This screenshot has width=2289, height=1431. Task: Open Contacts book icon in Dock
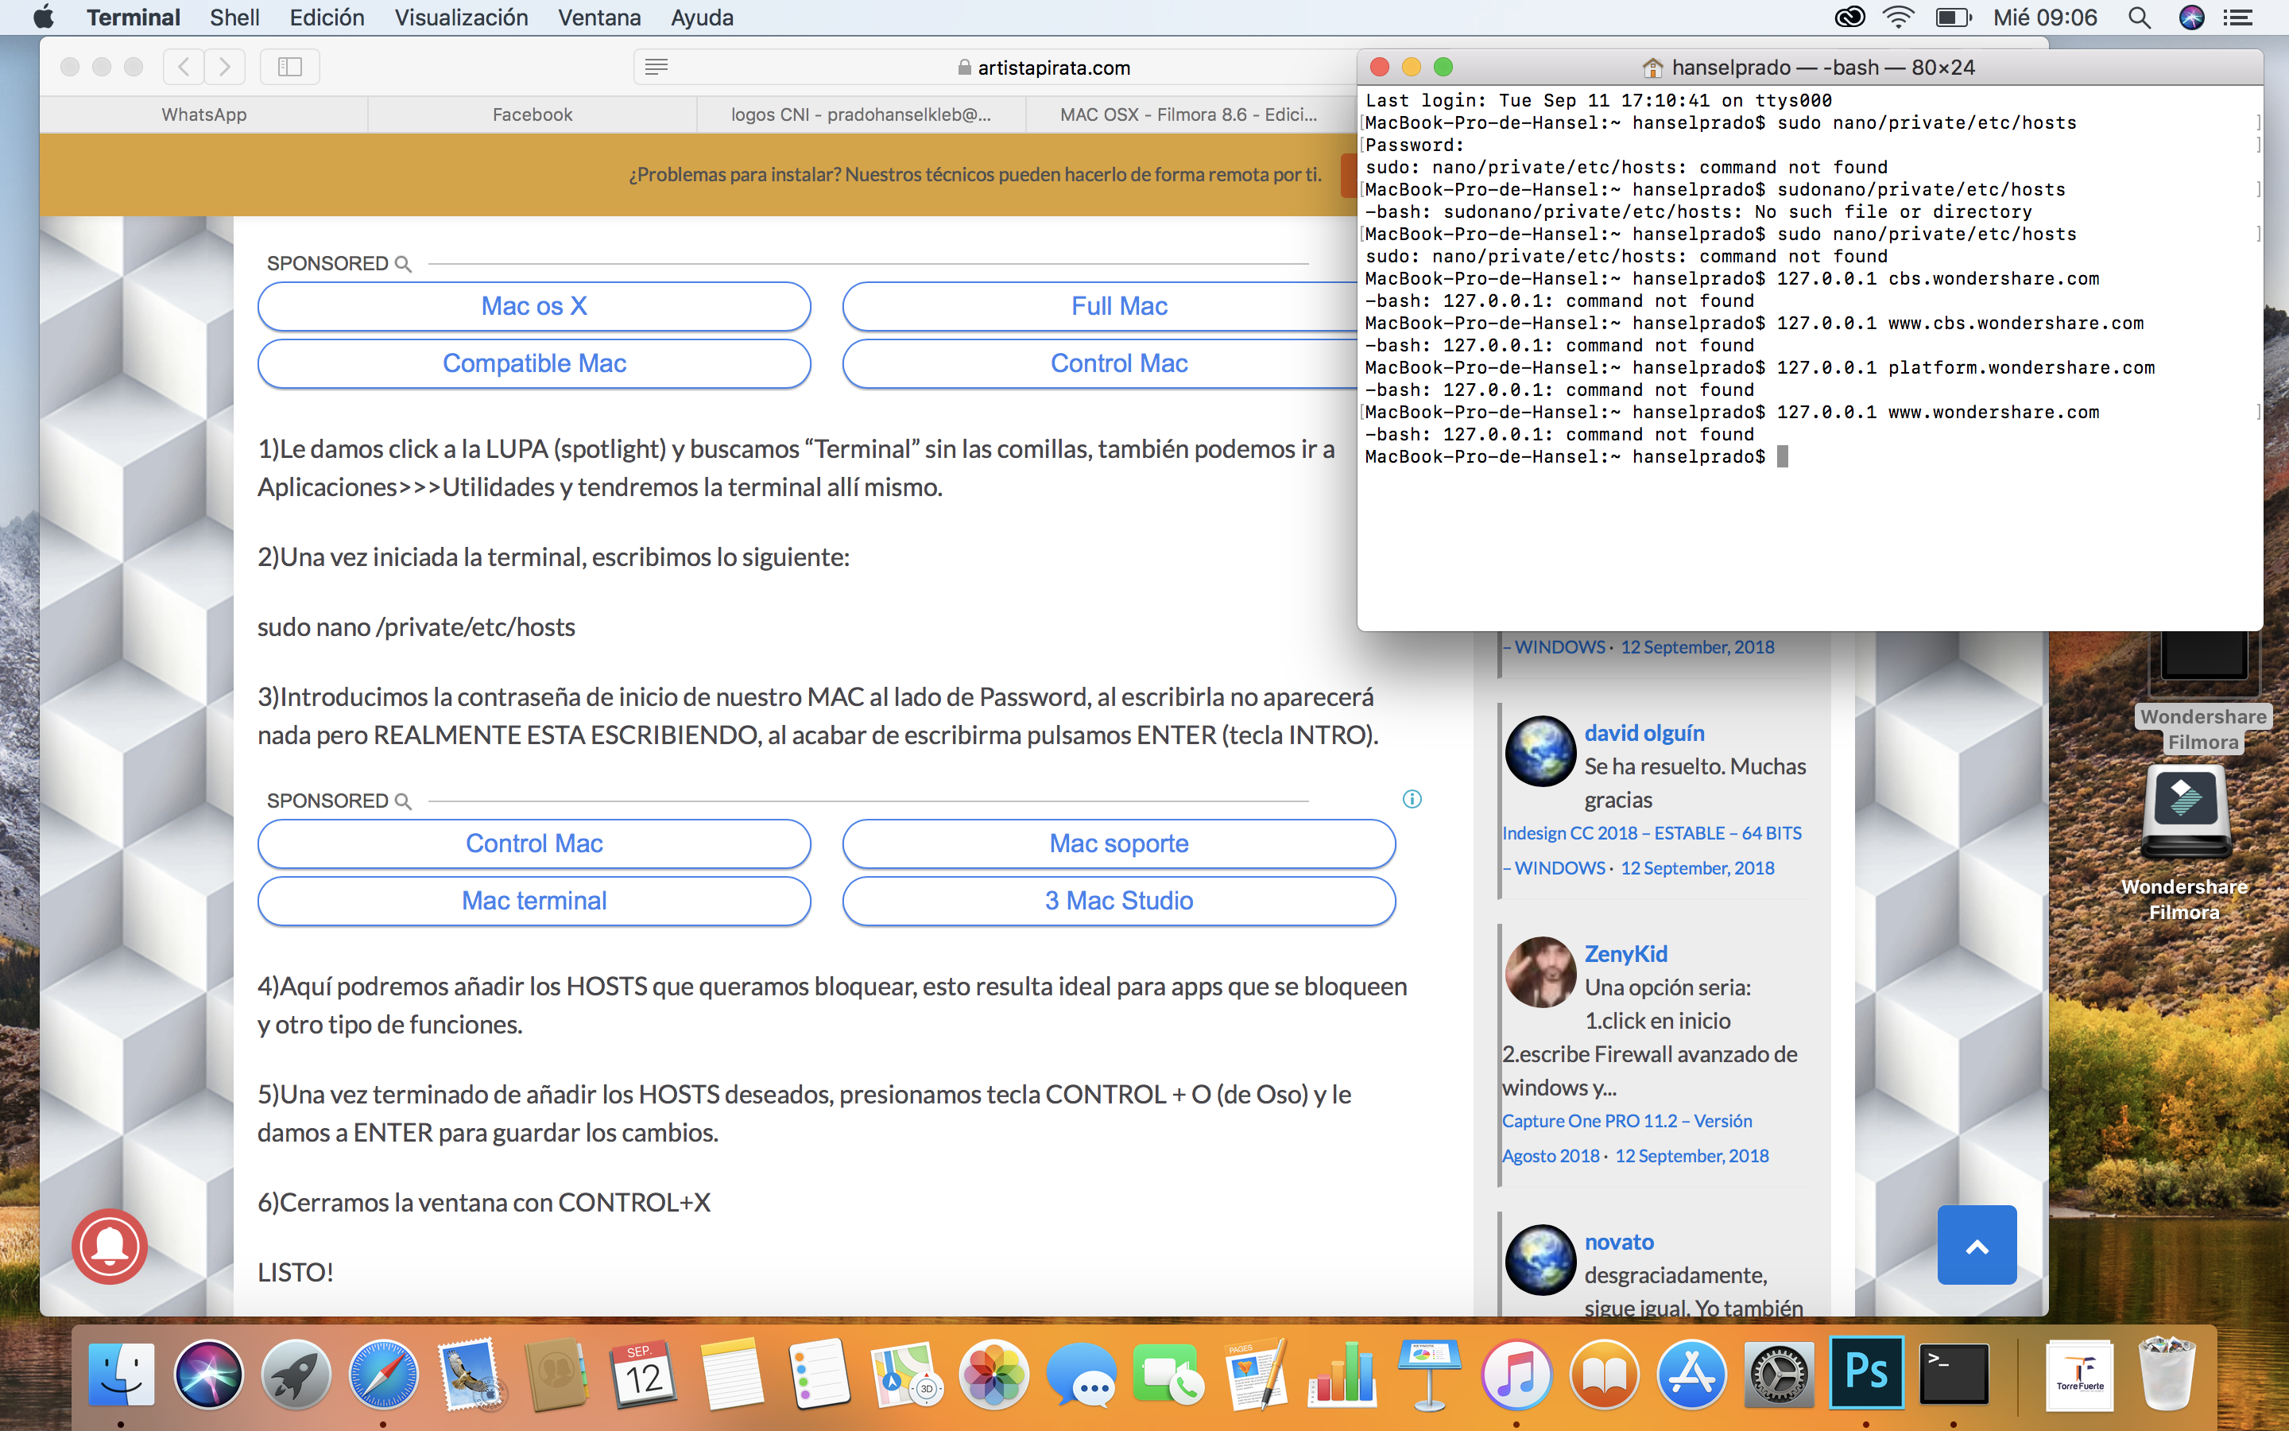(x=558, y=1375)
